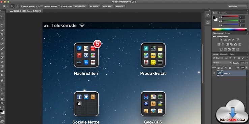Switch to the Swatches tab
Image resolution: width=249 pixels, height=124 pixels.
[x=223, y=13]
